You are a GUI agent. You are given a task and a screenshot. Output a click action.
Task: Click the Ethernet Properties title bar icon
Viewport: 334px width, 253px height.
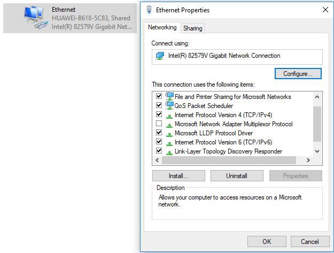coord(149,10)
